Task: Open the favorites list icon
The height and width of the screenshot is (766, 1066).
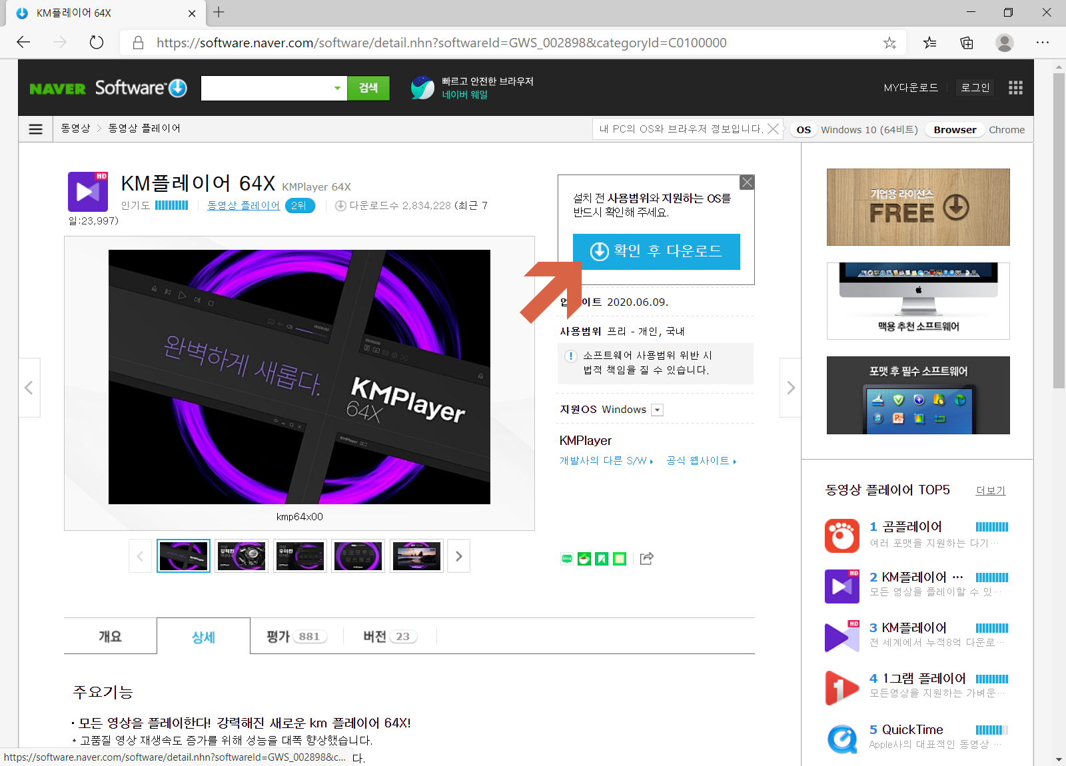Action: click(929, 43)
